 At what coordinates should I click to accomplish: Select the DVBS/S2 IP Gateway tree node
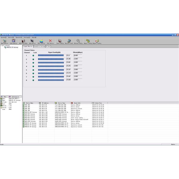(x=11, y=47)
